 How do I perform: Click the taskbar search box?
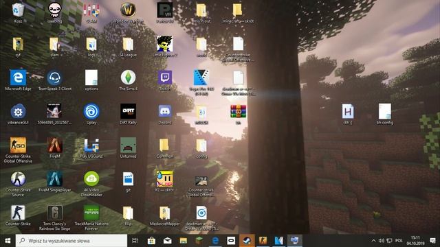[x=71, y=241]
